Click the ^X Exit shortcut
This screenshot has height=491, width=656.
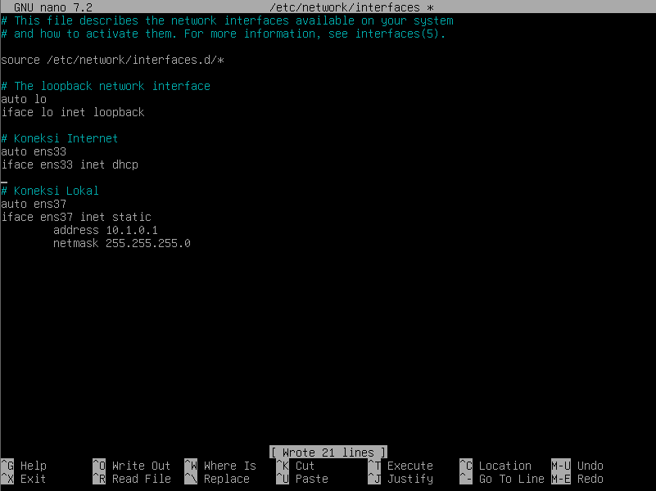tap(24, 479)
